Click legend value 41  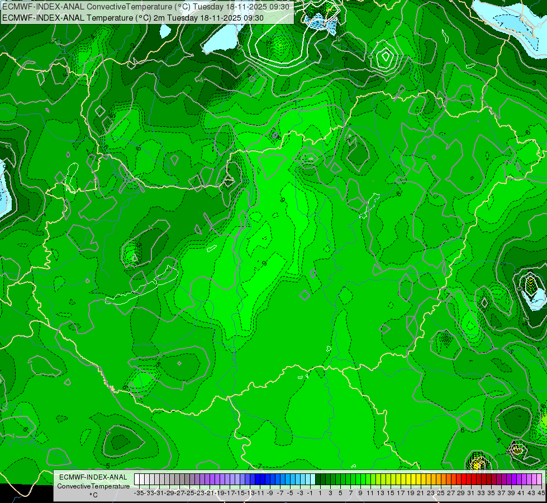pos(521,493)
